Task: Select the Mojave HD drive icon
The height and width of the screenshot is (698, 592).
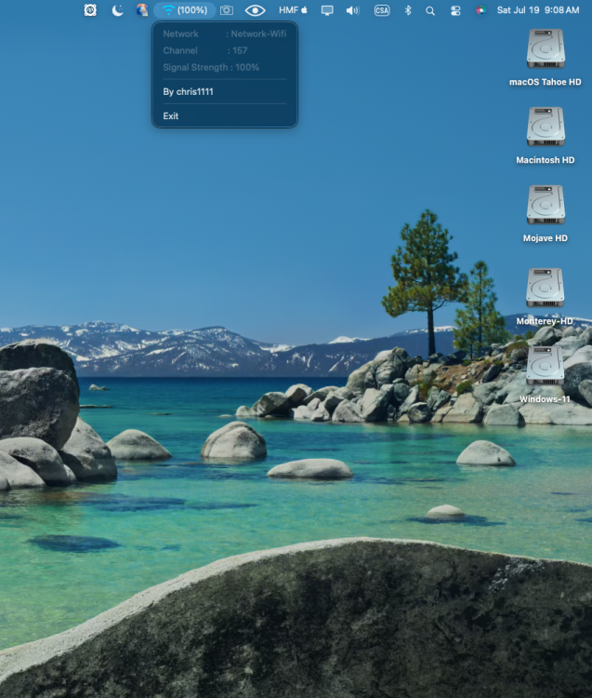Action: (x=546, y=205)
